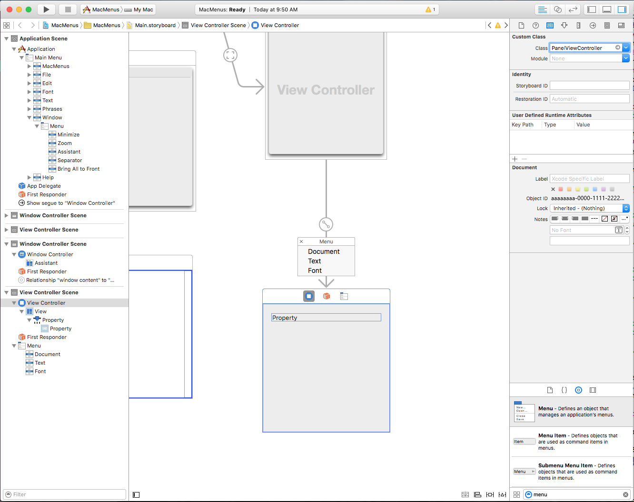Viewport: 634px width, 502px height.
Task: Show the Connections inspector arrow icon
Action: pos(593,26)
